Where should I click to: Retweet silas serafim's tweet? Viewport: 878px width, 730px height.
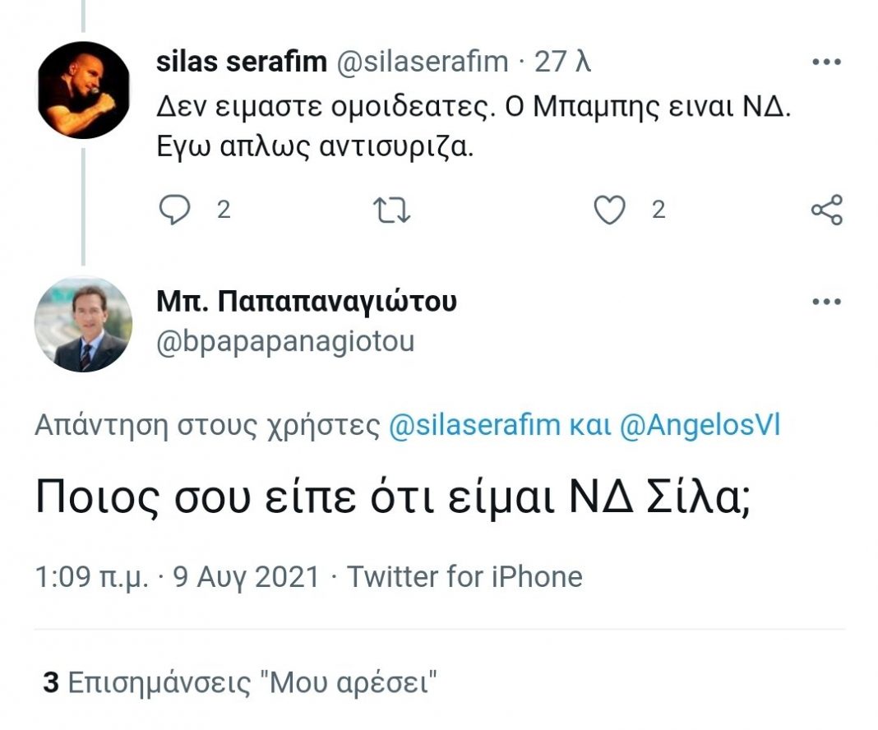(391, 210)
